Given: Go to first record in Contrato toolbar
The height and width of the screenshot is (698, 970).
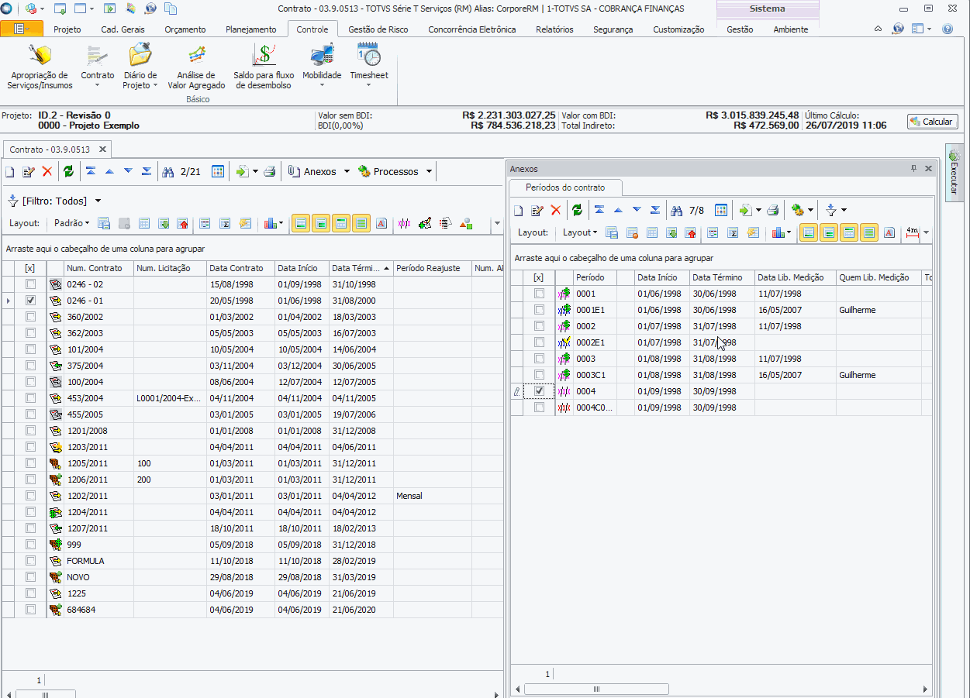Looking at the screenshot, I should [91, 172].
